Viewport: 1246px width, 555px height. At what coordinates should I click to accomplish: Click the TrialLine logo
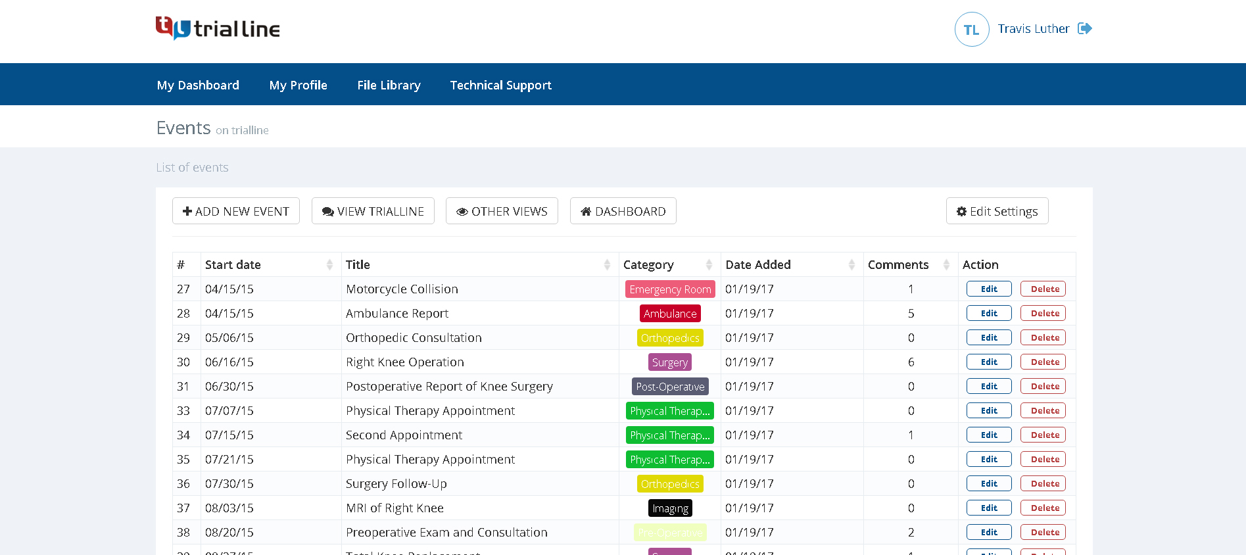click(x=218, y=28)
